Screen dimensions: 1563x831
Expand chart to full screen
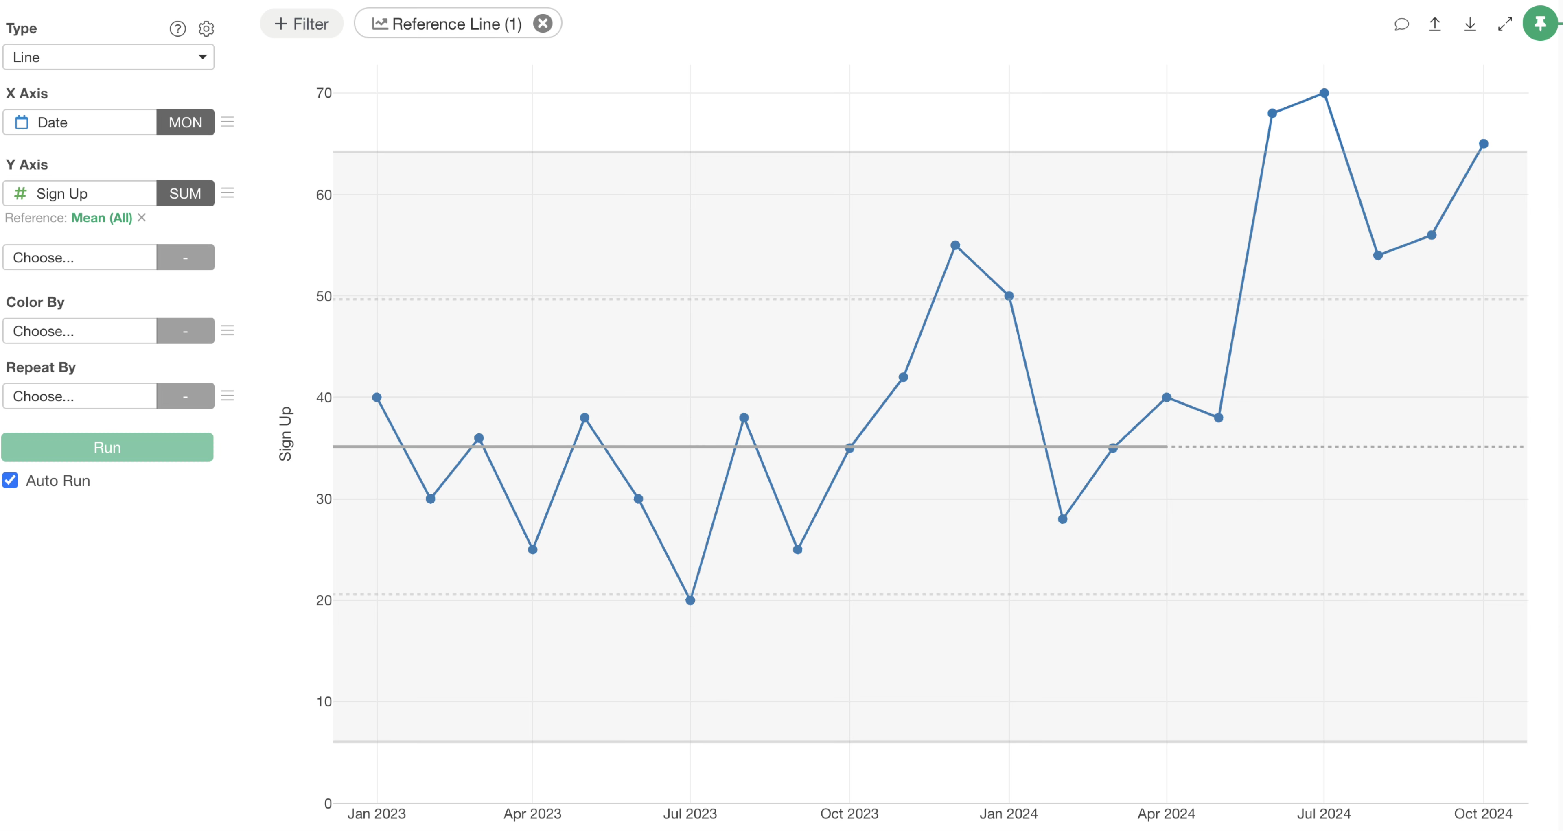tap(1505, 24)
